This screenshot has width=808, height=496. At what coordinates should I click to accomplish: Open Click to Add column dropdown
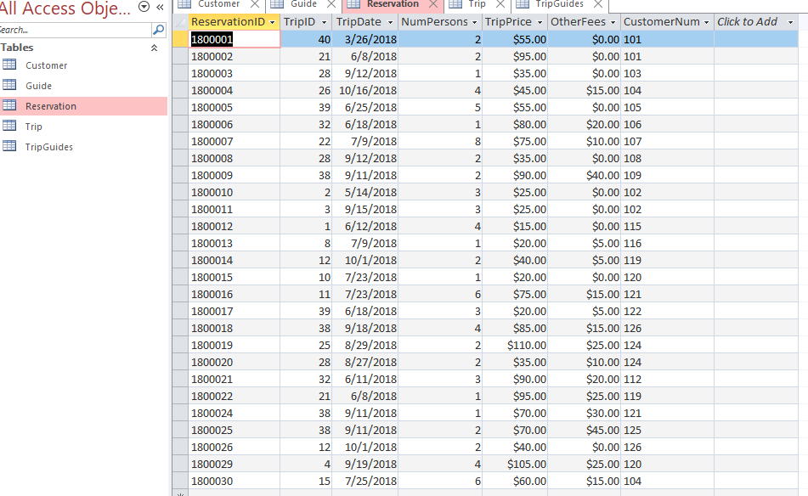[790, 22]
